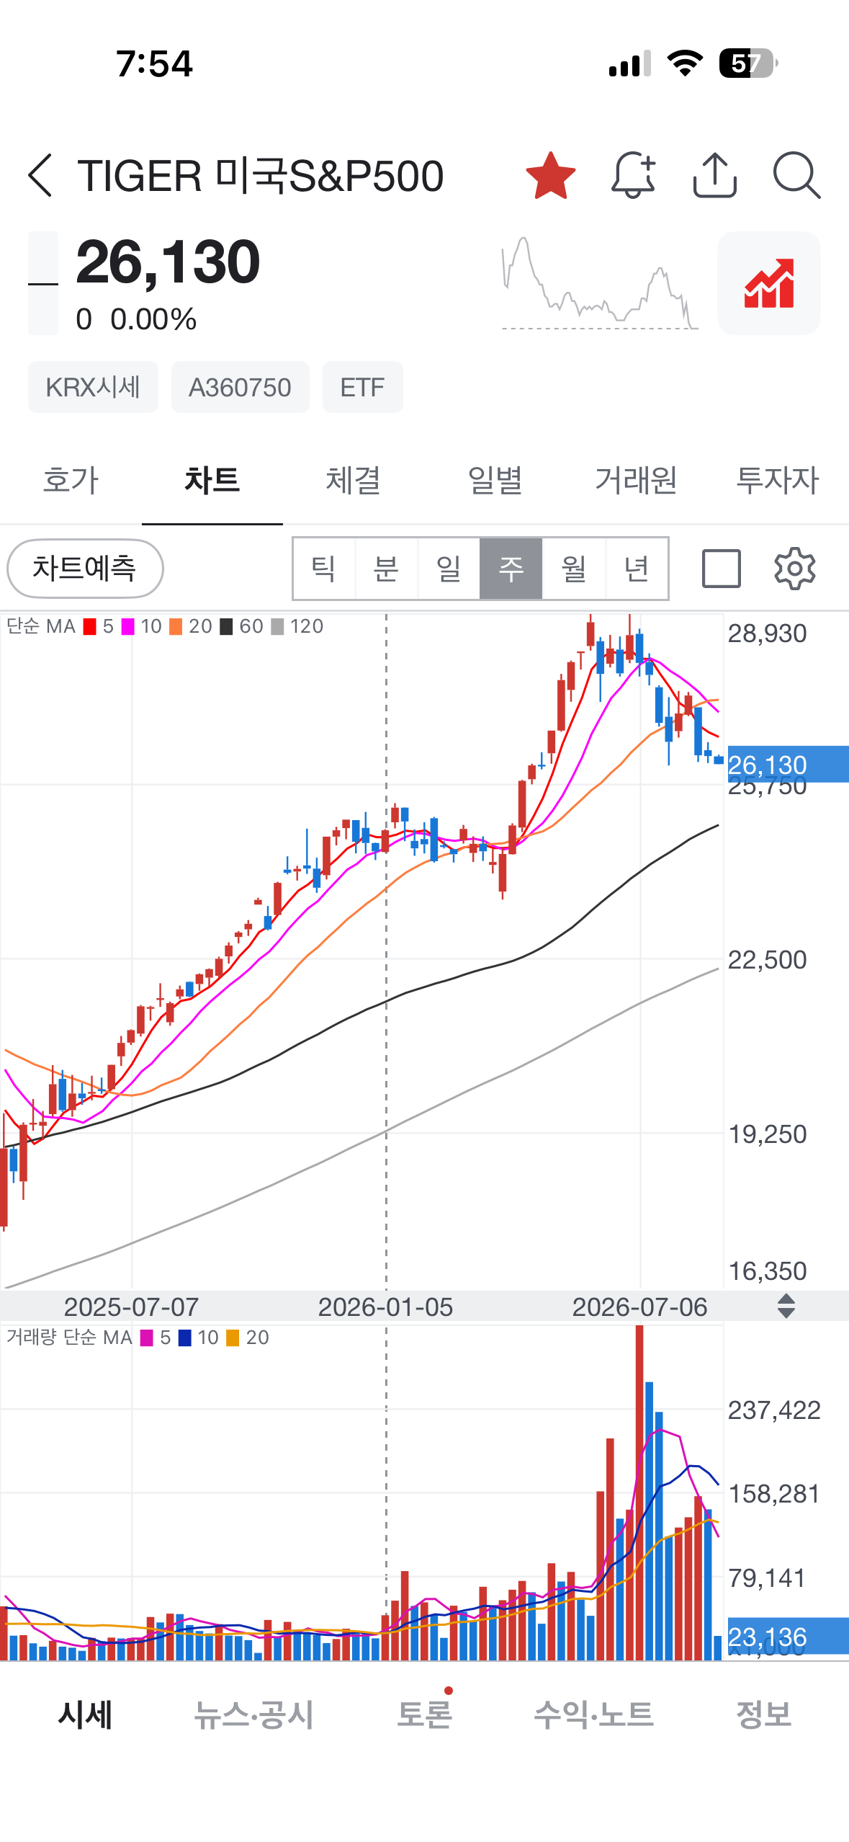
Task: Tap the KRX시세 tag
Action: point(93,387)
